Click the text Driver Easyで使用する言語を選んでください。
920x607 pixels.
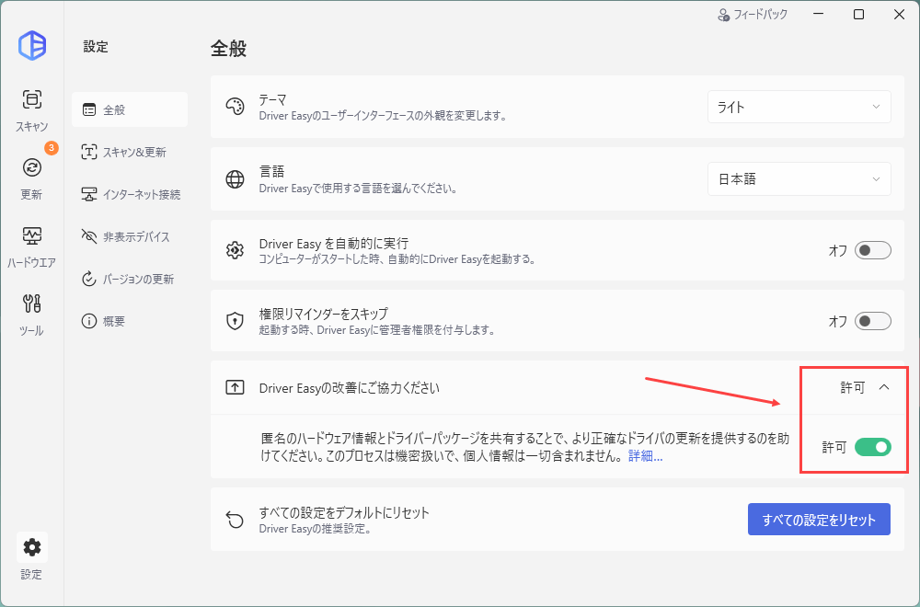tap(358, 189)
